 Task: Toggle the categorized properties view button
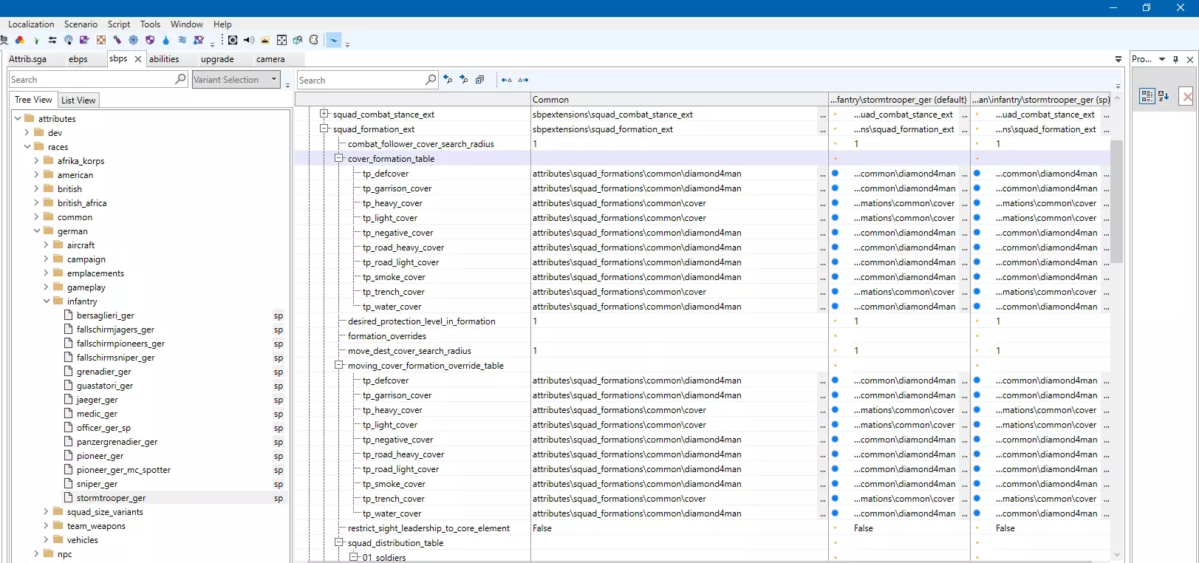tap(1147, 96)
